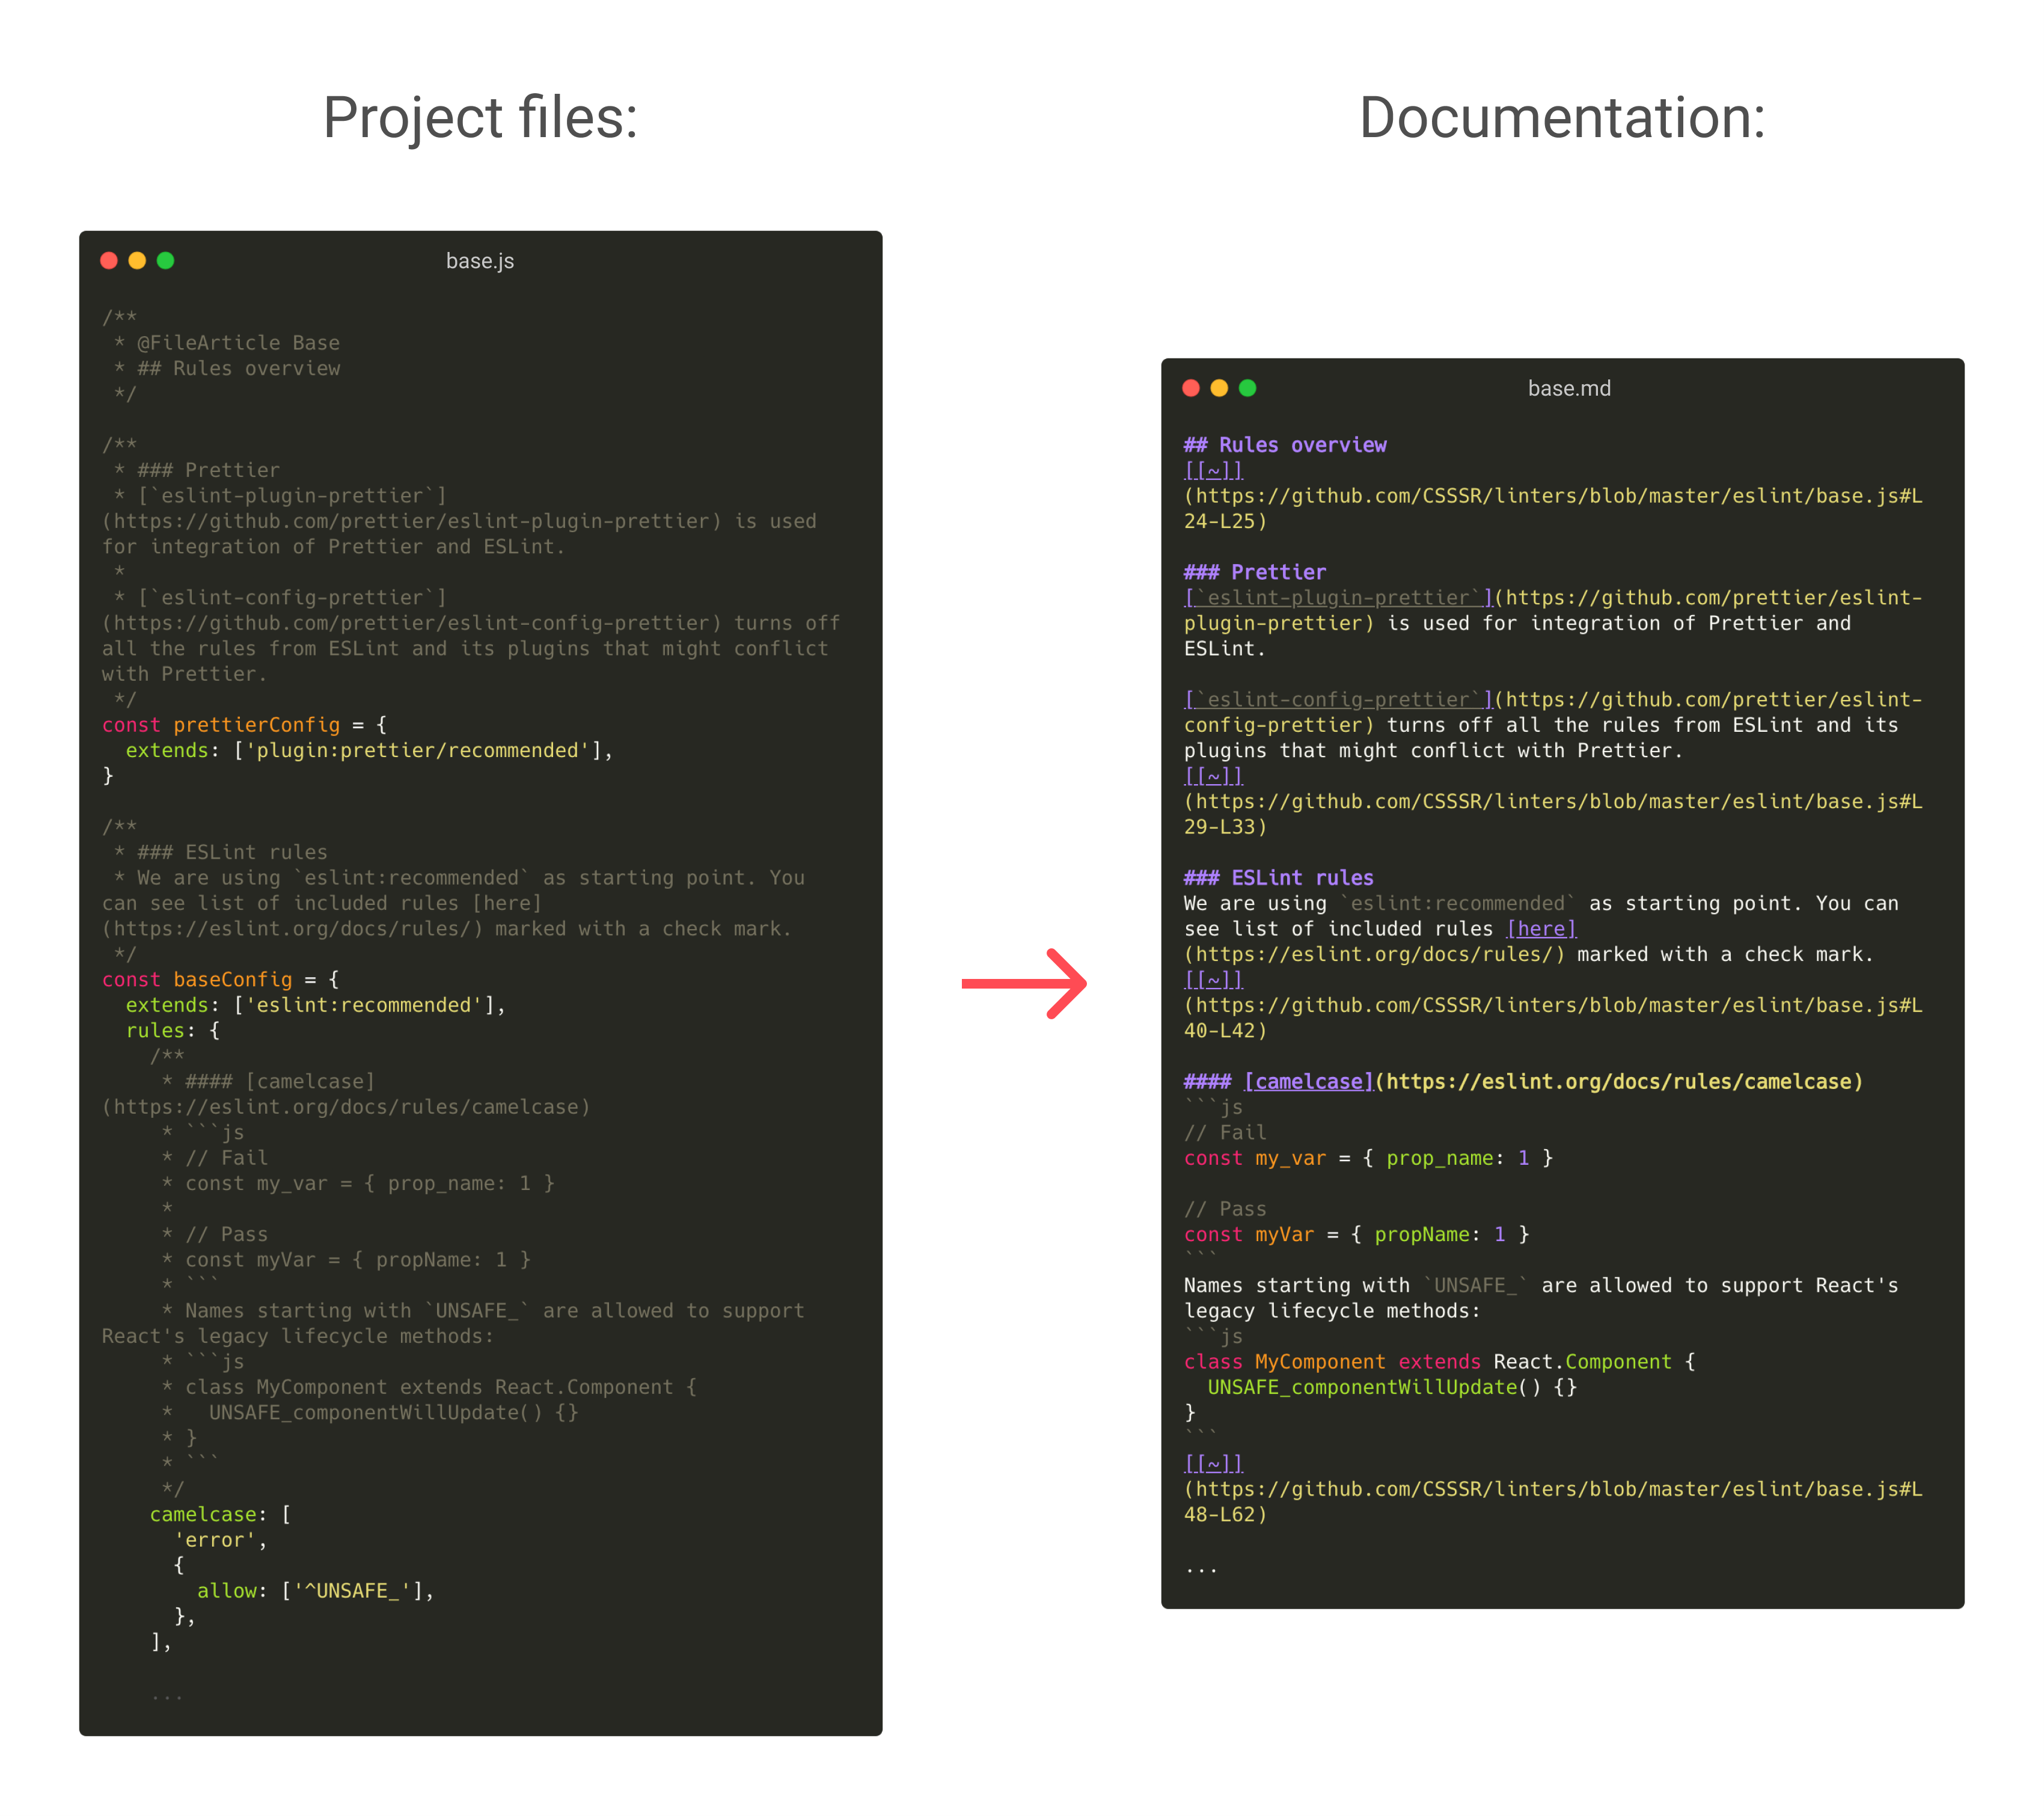Open the [~] link under Rules overview
2044x1816 pixels.
point(1213,470)
